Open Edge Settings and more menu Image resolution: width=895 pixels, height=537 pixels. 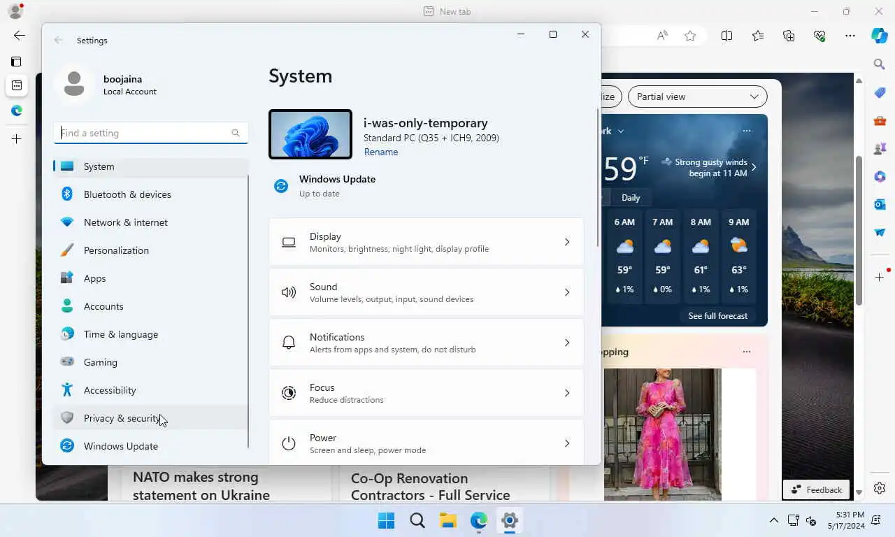pos(850,36)
